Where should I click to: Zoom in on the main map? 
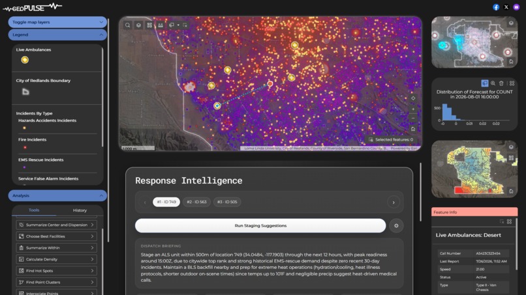[413, 109]
